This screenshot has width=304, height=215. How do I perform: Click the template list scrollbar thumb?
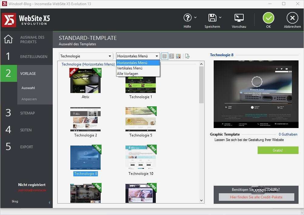[202, 85]
